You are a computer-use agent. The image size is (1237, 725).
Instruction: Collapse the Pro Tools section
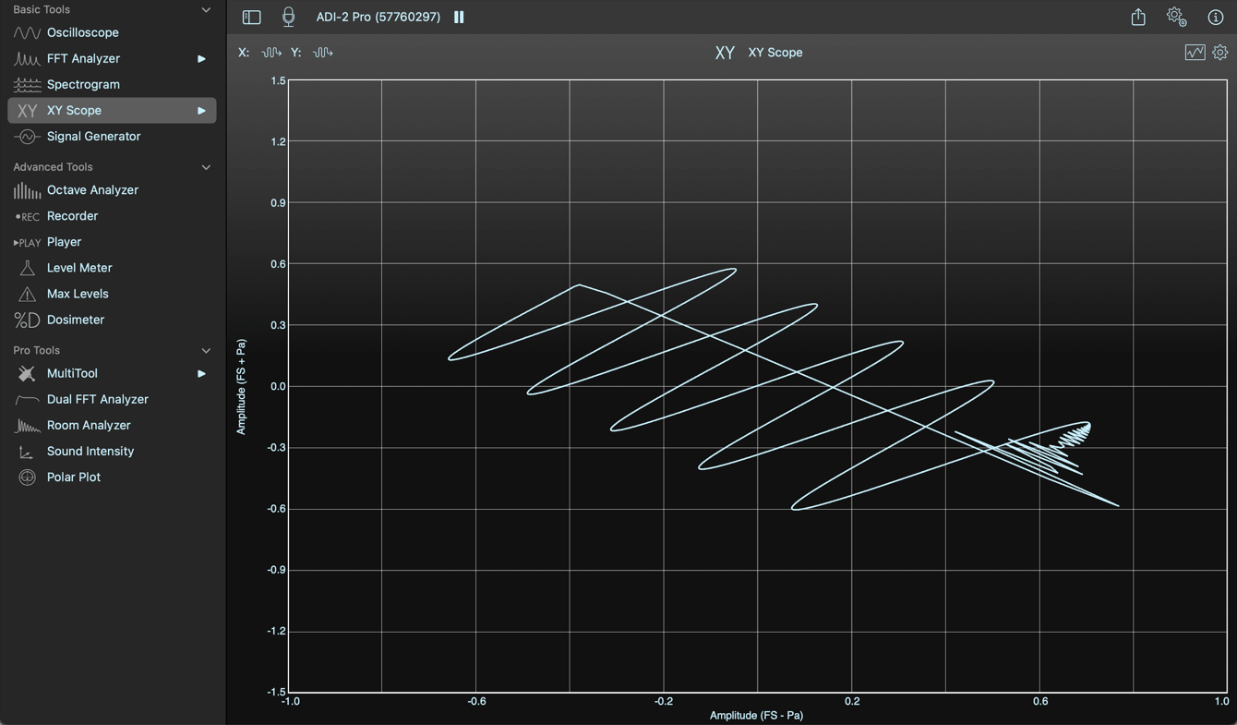click(206, 351)
